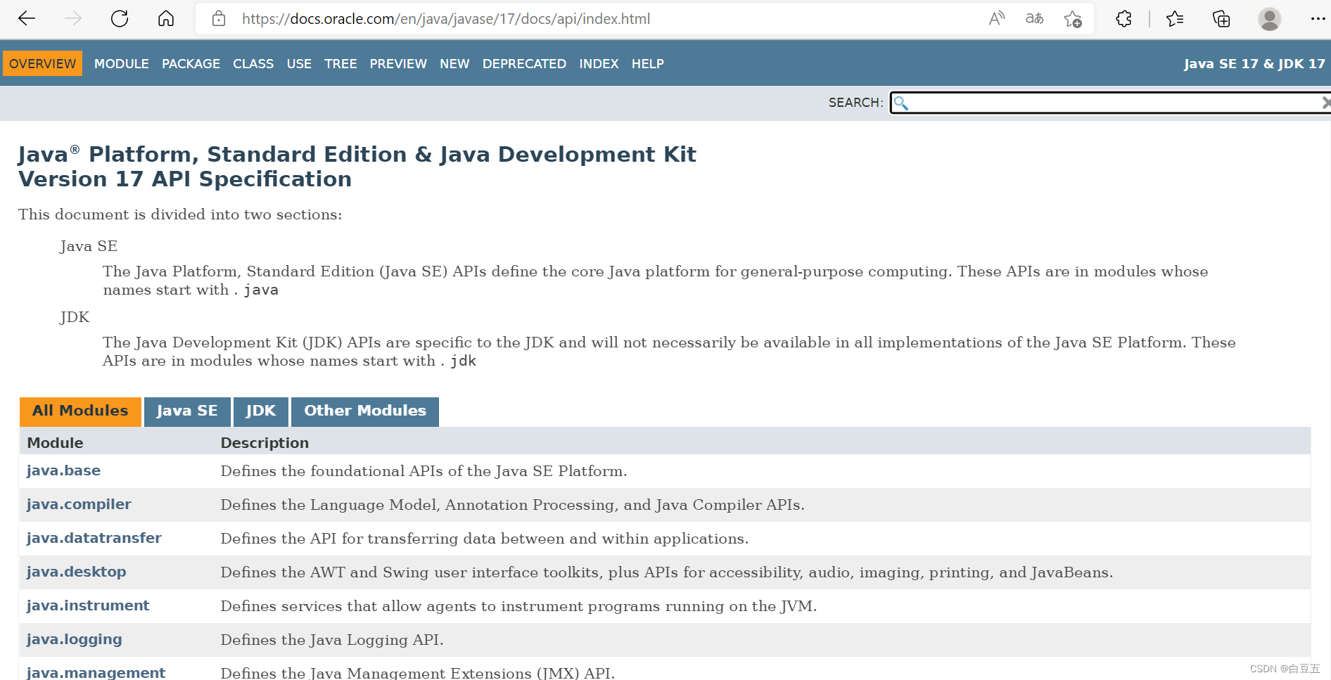Reload the page with the refresh icon

click(120, 19)
